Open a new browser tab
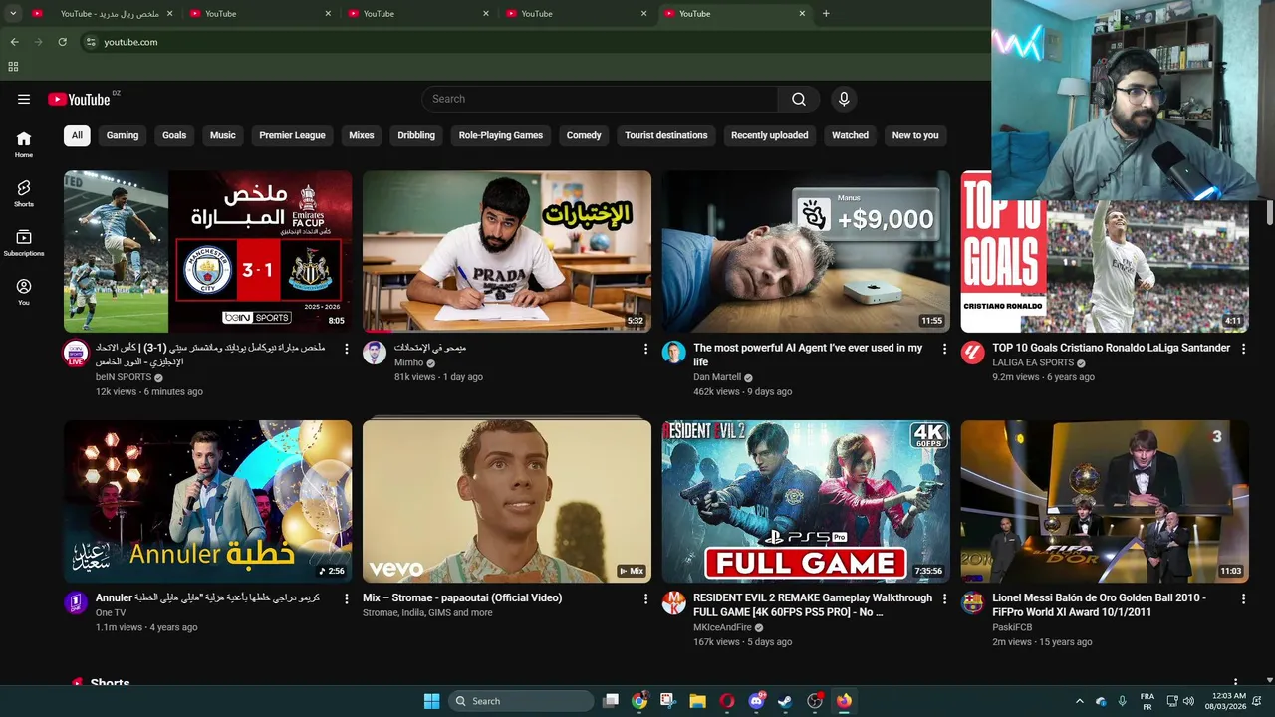The height and width of the screenshot is (717, 1275). coord(826,13)
